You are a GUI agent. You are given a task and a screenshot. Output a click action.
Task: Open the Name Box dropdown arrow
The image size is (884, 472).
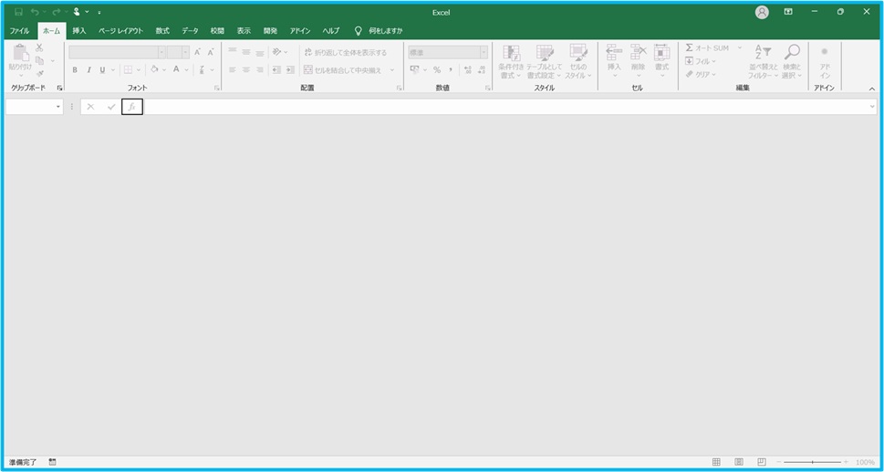pyautogui.click(x=58, y=107)
